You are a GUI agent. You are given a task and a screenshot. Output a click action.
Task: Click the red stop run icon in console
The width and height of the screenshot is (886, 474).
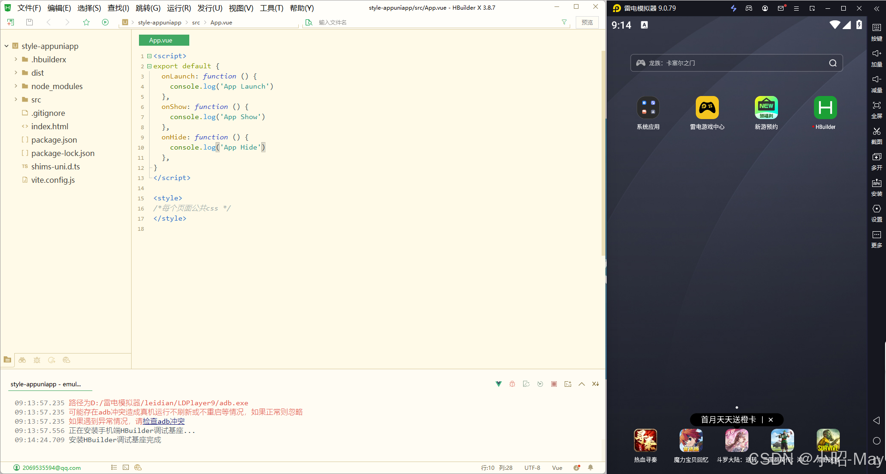pyautogui.click(x=554, y=384)
